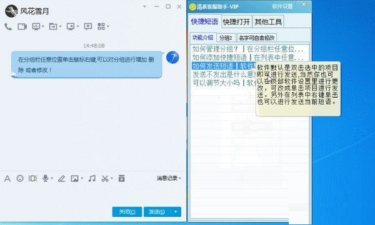Expand the screen demo dropdown arrow

pyautogui.click(x=43, y=26)
